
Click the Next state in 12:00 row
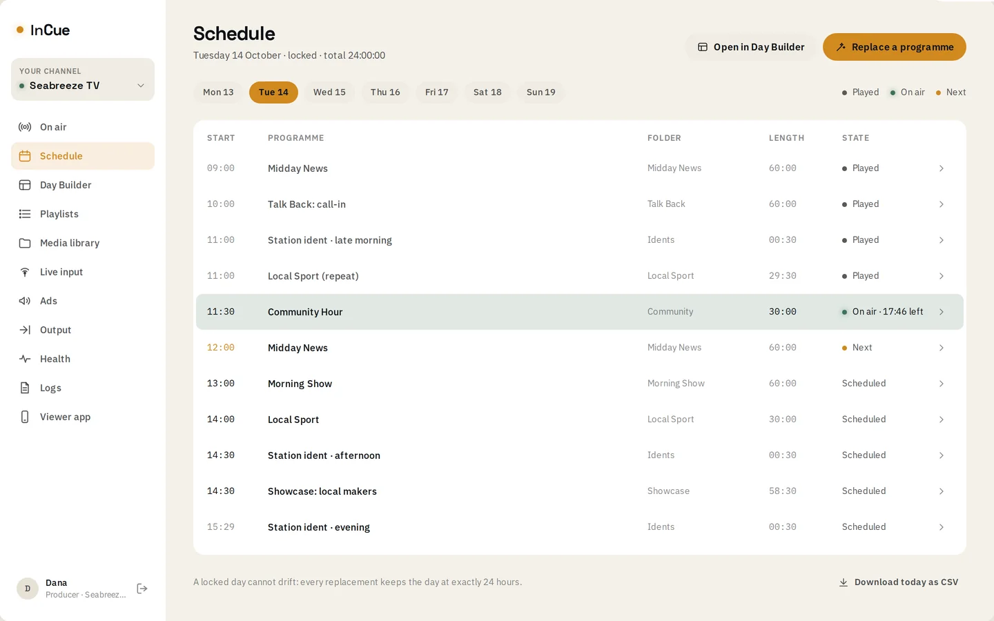pyautogui.click(x=857, y=348)
